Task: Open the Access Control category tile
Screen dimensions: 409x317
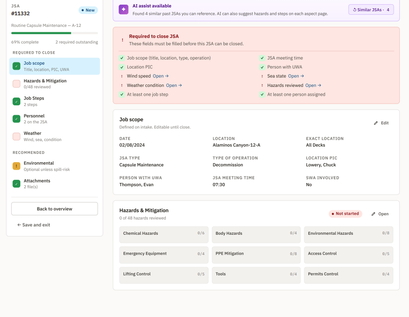Action: 349,255
